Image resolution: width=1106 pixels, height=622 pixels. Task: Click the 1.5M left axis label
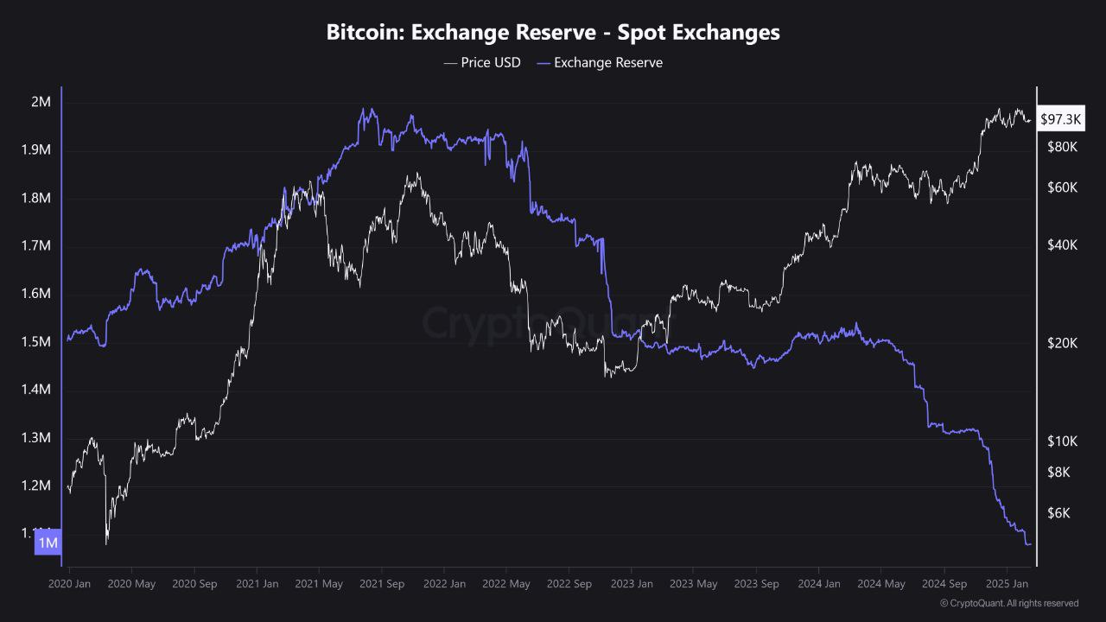(x=35, y=342)
